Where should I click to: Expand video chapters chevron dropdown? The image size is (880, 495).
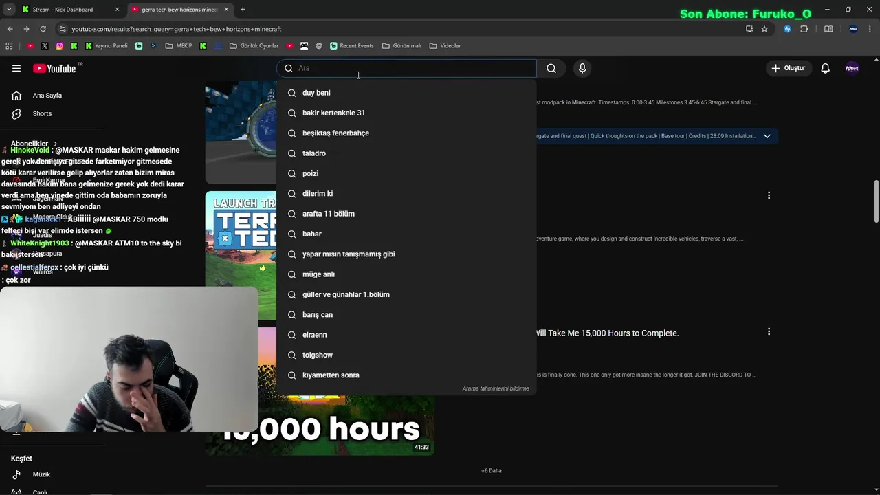click(767, 136)
